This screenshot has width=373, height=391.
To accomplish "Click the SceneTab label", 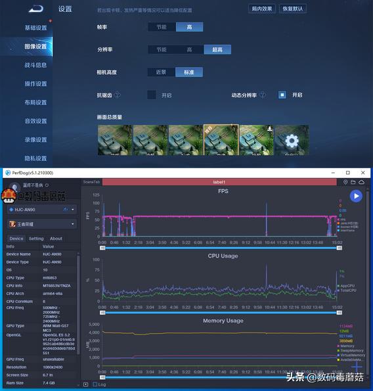I will pyautogui.click(x=91, y=182).
